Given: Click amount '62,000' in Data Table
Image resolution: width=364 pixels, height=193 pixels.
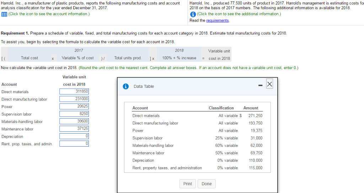Looking at the screenshot, I should [x=257, y=146].
